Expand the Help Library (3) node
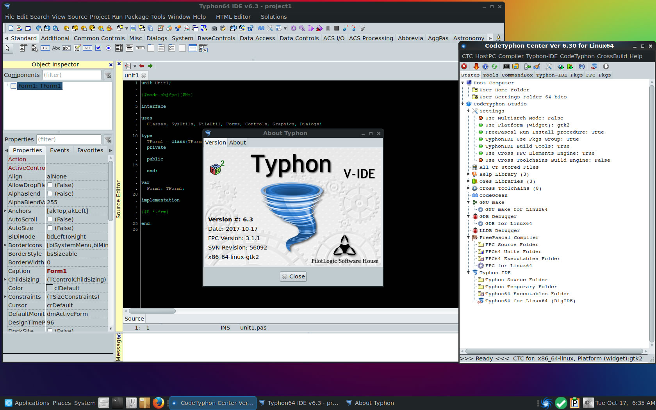 pos(469,174)
